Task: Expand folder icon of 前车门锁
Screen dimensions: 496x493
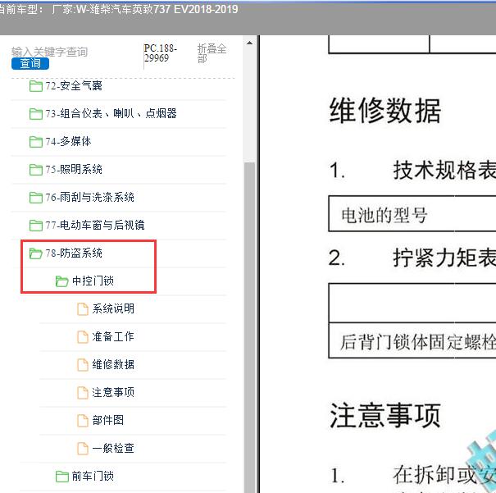Action: pos(61,476)
